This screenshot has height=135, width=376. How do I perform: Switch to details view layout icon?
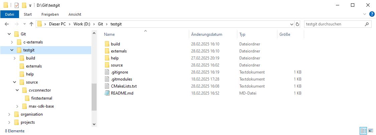(363, 131)
